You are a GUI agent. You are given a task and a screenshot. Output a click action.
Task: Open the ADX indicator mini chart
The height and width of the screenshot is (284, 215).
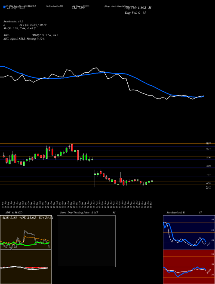26,232
